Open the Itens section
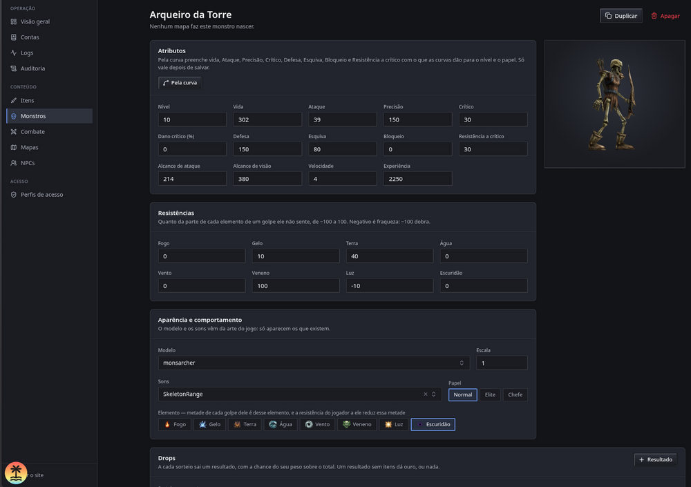 [50, 100]
